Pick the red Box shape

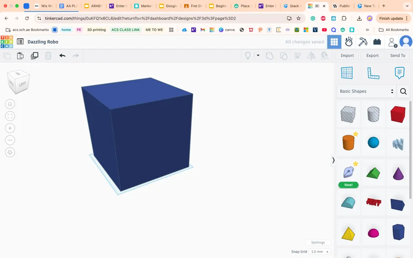pos(398,114)
